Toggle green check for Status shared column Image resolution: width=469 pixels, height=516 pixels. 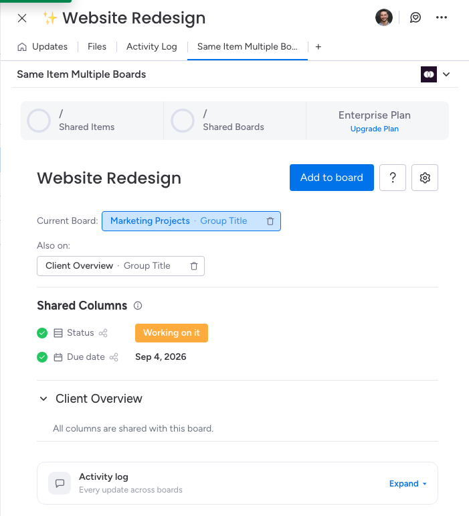pos(42,333)
